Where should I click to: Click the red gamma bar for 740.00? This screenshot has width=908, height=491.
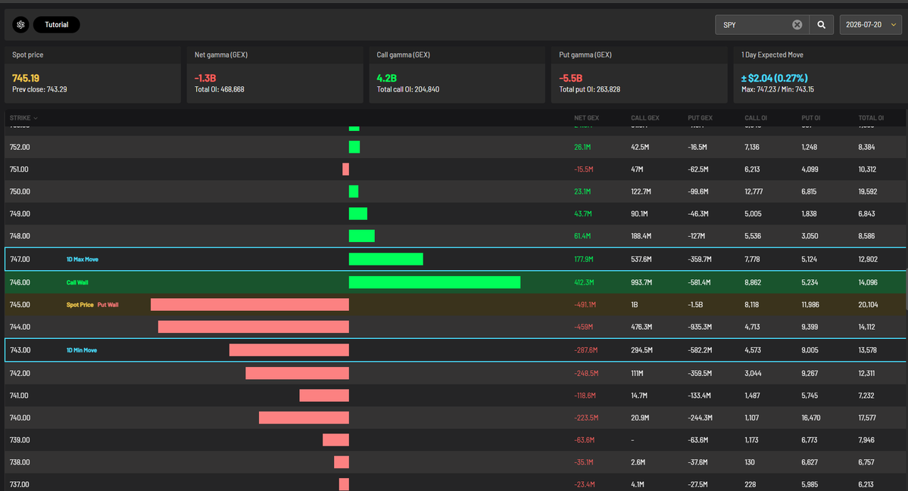tap(304, 418)
